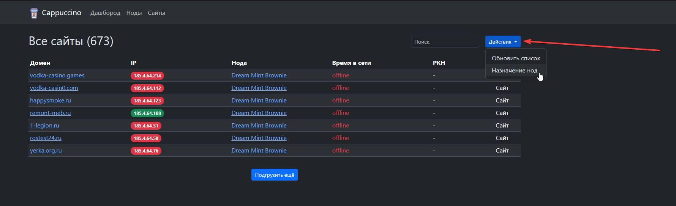Open Dream Mint Brownie node for 1-legion.ru

[259, 126]
